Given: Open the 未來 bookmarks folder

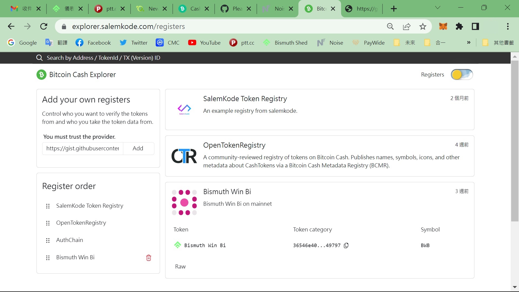Looking at the screenshot, I should pos(404,43).
